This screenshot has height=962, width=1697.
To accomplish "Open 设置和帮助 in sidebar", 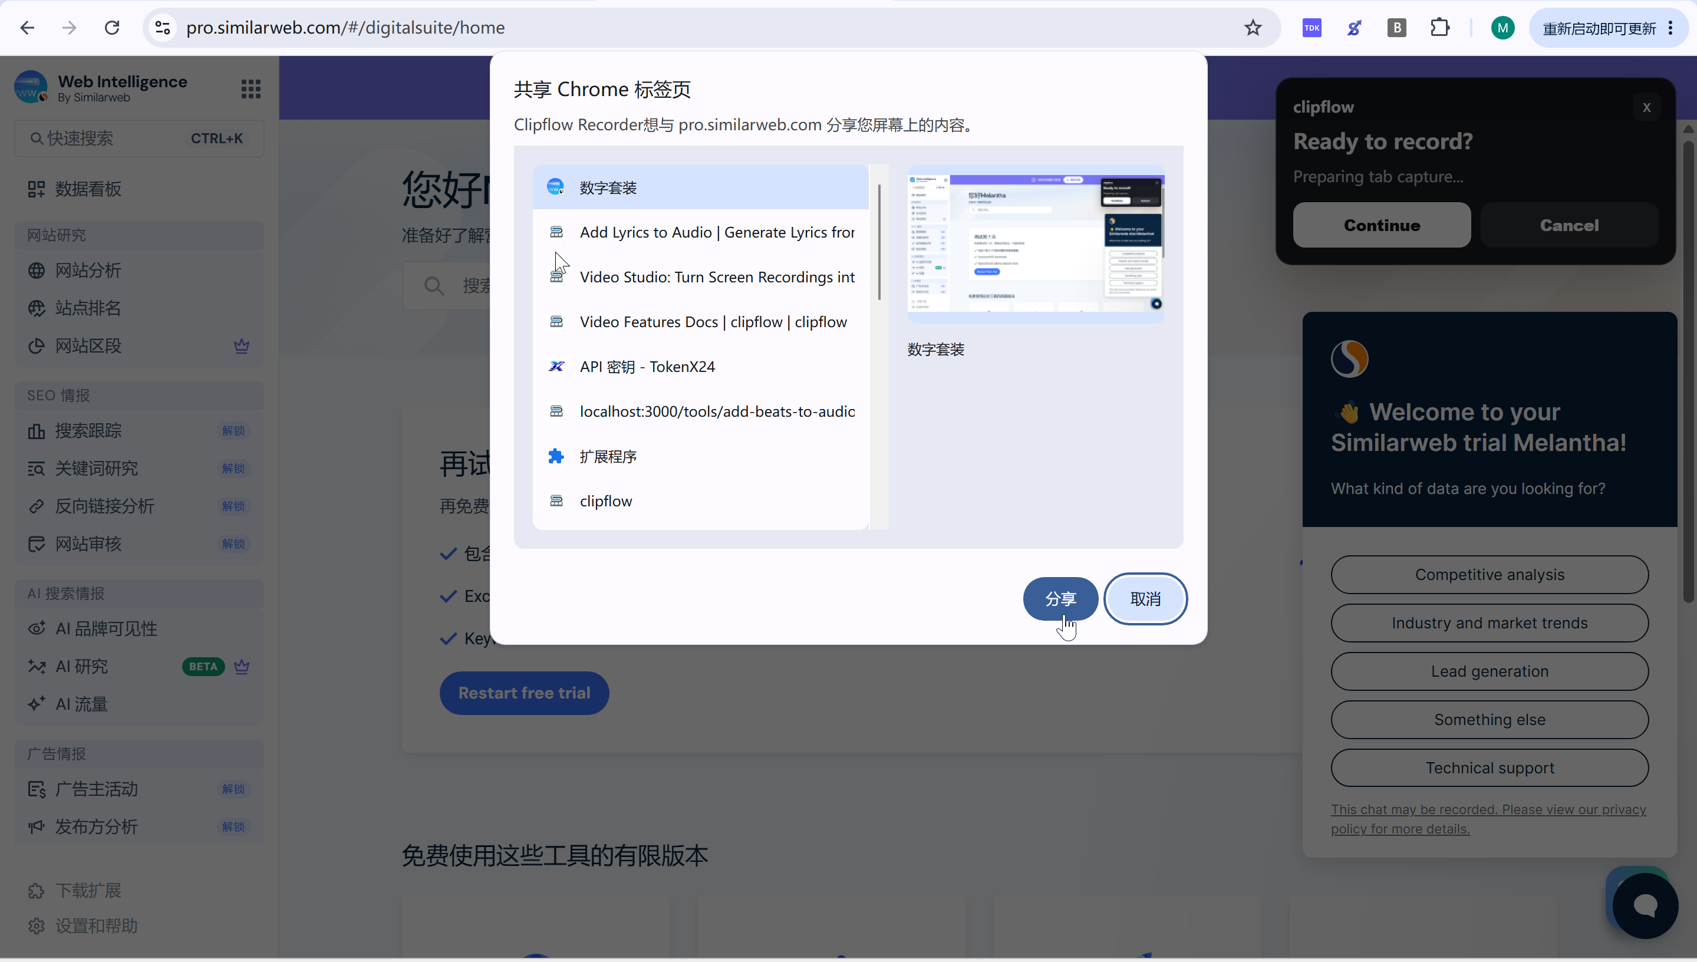I will [139, 926].
